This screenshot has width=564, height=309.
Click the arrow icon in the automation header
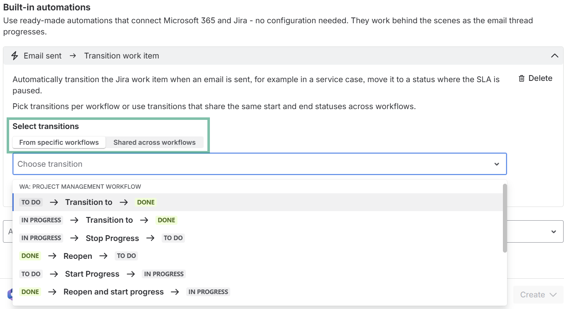[x=73, y=56]
